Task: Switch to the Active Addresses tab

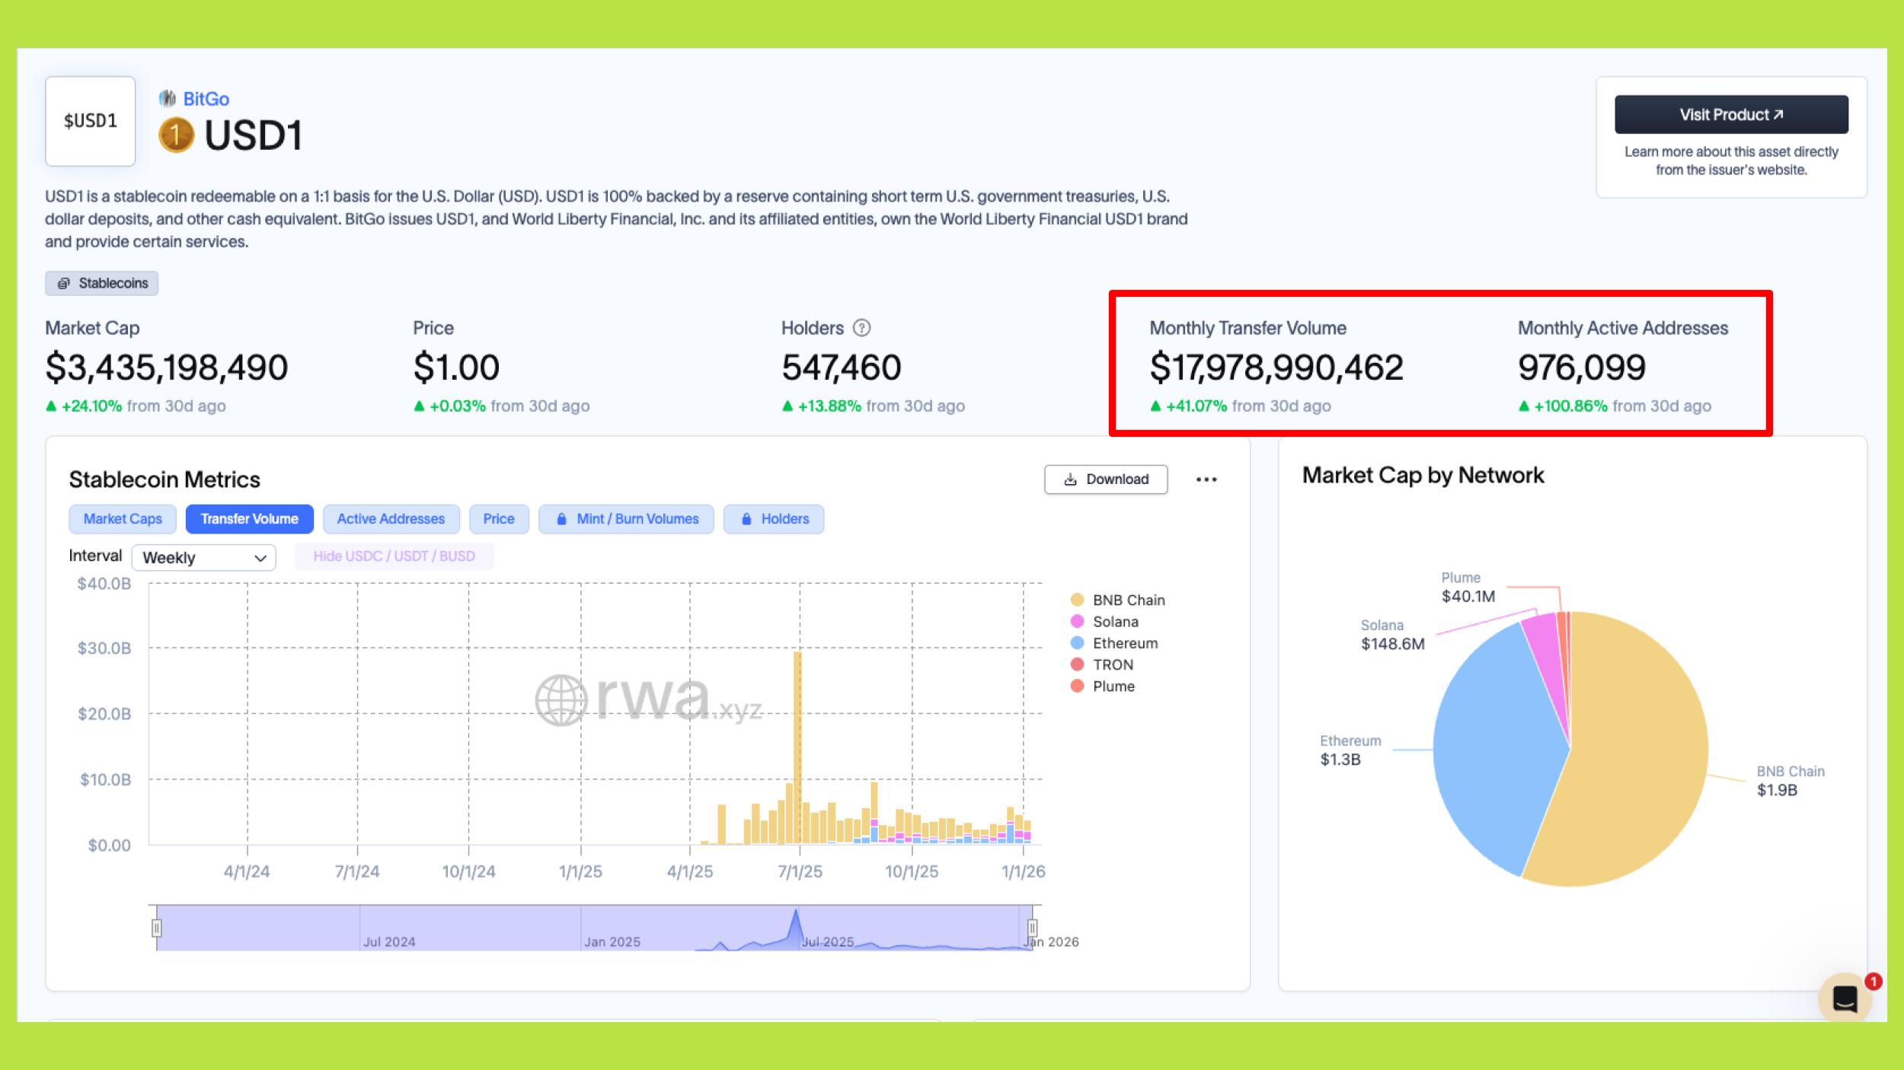Action: [391, 519]
